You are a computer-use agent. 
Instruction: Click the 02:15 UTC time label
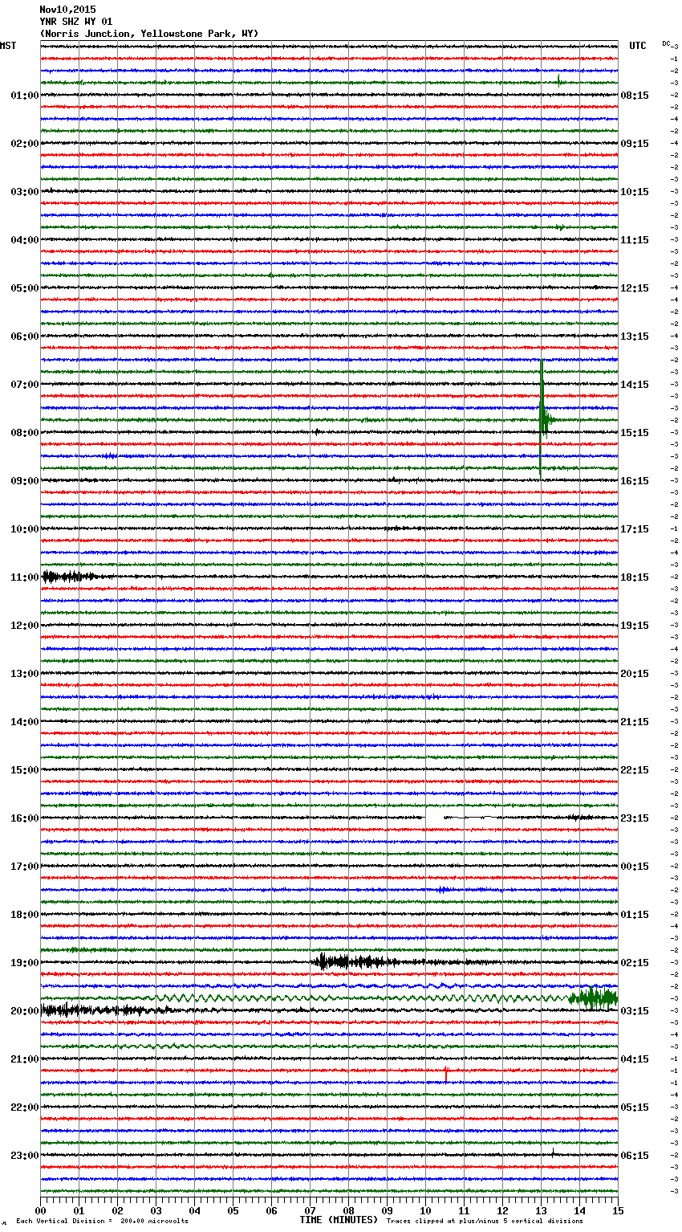[635, 963]
